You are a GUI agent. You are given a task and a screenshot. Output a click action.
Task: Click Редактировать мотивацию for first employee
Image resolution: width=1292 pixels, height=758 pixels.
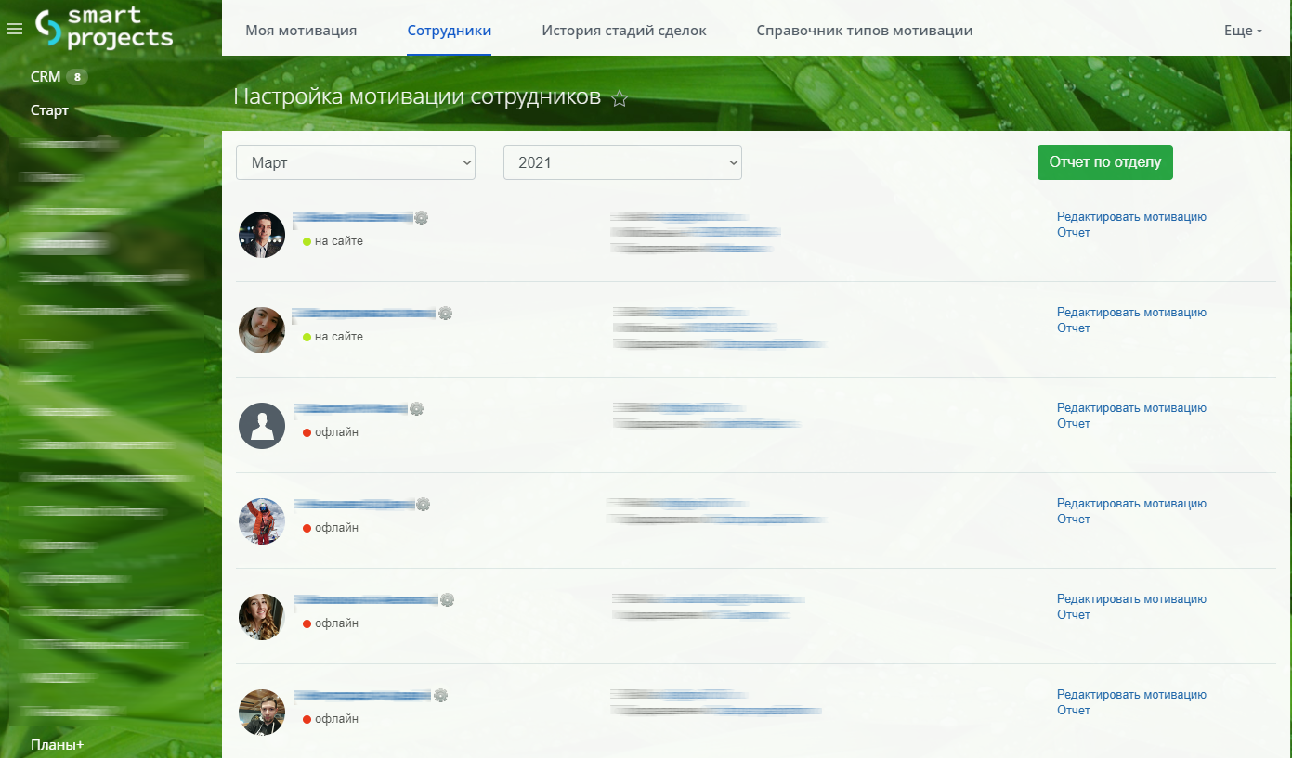click(x=1131, y=217)
